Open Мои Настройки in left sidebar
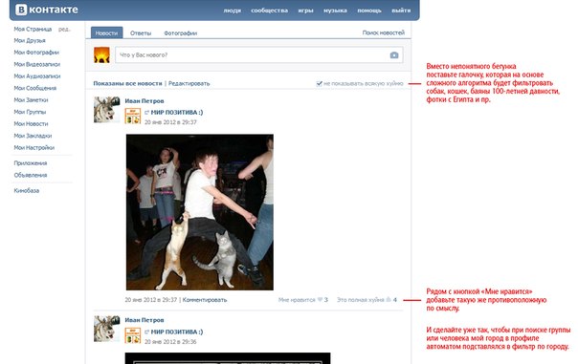 click(x=33, y=147)
